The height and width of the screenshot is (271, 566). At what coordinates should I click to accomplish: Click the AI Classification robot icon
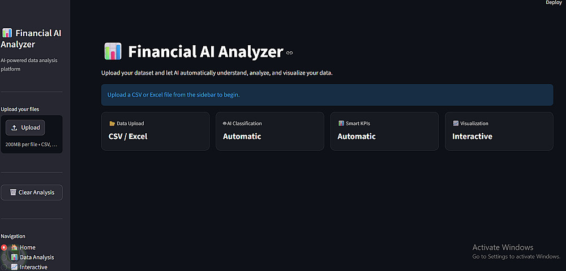[x=225, y=124]
